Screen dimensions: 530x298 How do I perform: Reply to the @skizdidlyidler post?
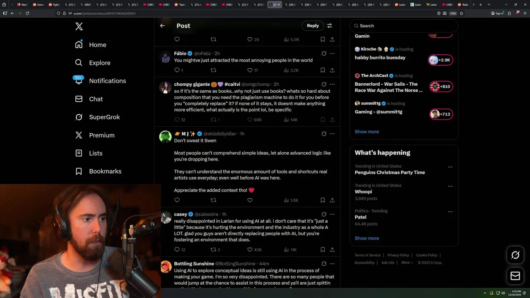(177, 200)
